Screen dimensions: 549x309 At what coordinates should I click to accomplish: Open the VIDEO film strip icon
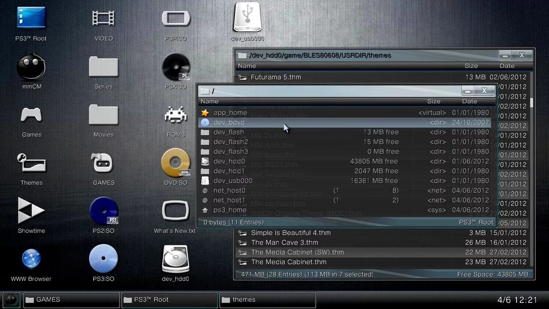pos(103,18)
